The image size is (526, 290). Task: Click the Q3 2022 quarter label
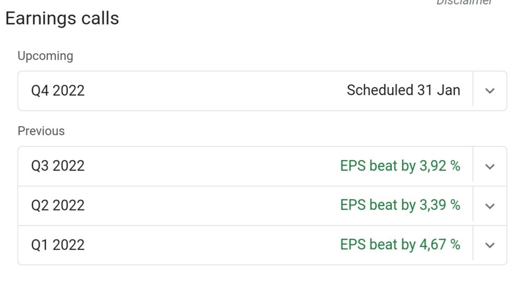58,166
